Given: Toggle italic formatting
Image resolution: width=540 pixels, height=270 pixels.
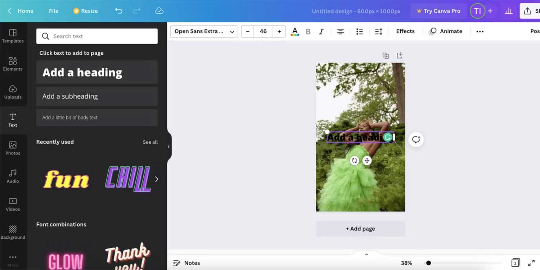Looking at the screenshot, I should (321, 31).
